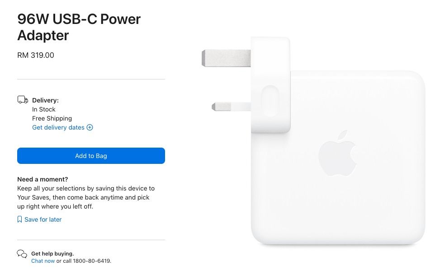The image size is (435, 279).
Task: Expand delivery dates via plus circle icon
Action: 90,127
